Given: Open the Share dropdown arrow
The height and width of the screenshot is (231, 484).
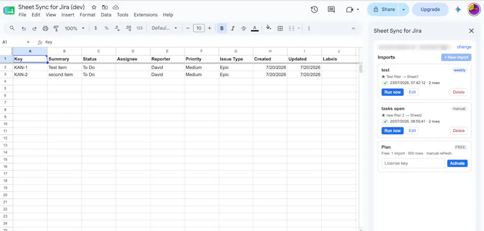Looking at the screenshot, I should pos(404,10).
